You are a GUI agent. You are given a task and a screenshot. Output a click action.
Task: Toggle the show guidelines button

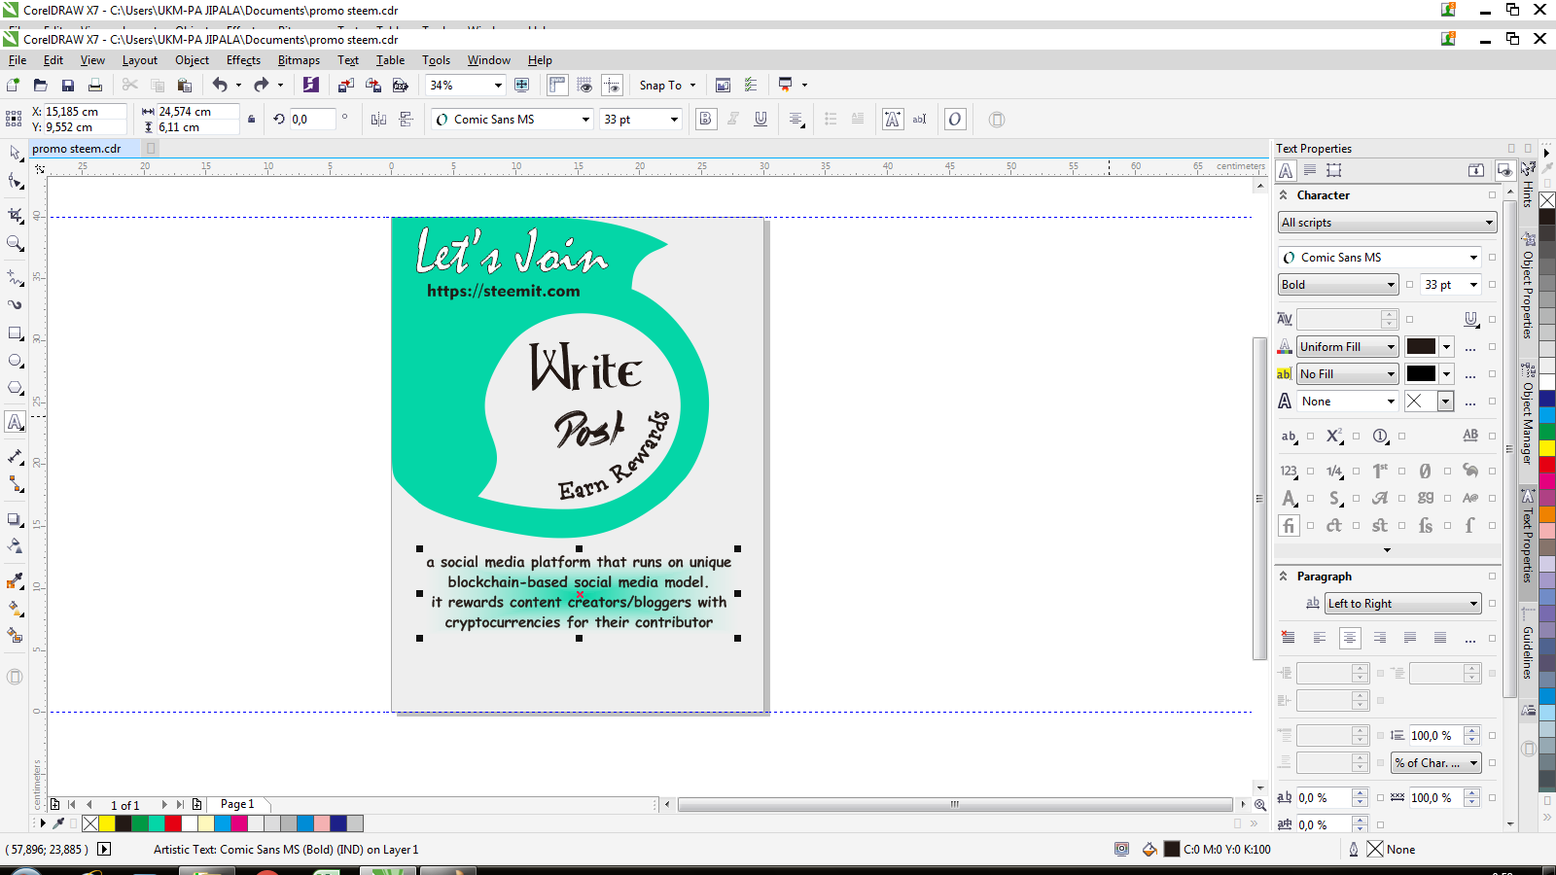(x=612, y=86)
